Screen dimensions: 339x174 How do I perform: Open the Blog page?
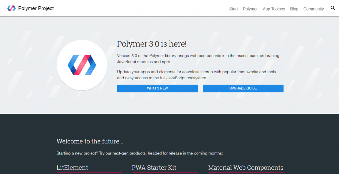pyautogui.click(x=294, y=9)
